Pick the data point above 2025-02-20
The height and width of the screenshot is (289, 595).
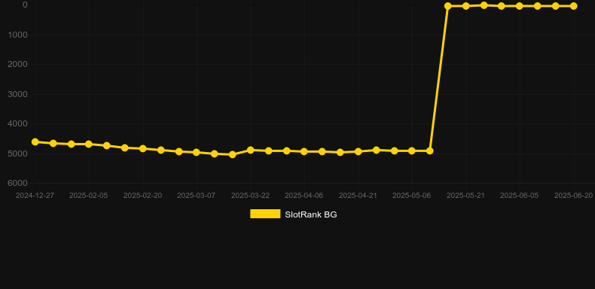[x=142, y=149]
